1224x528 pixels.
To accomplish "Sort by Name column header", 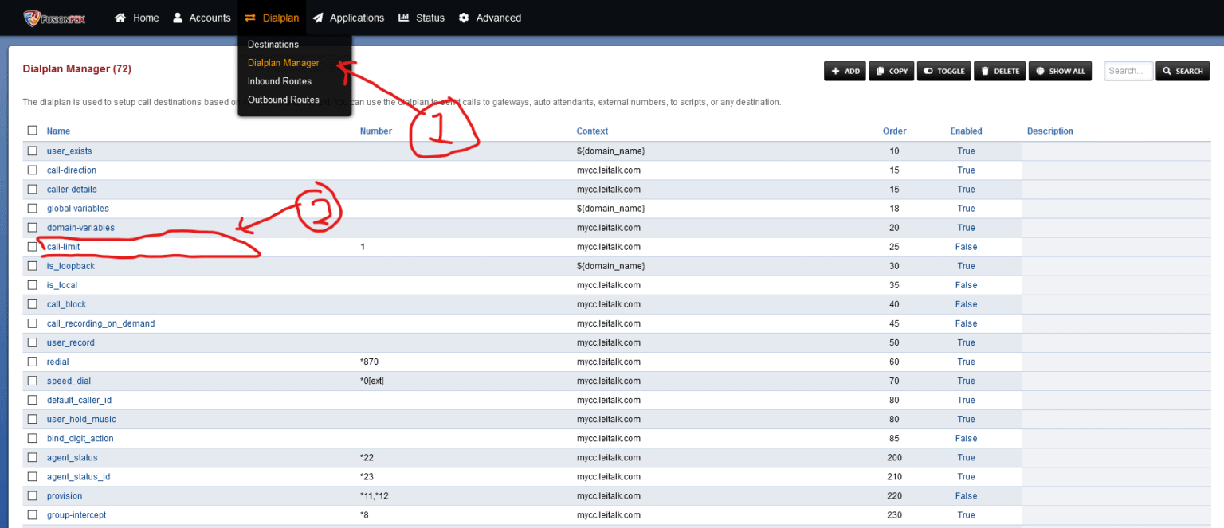I will click(x=58, y=131).
